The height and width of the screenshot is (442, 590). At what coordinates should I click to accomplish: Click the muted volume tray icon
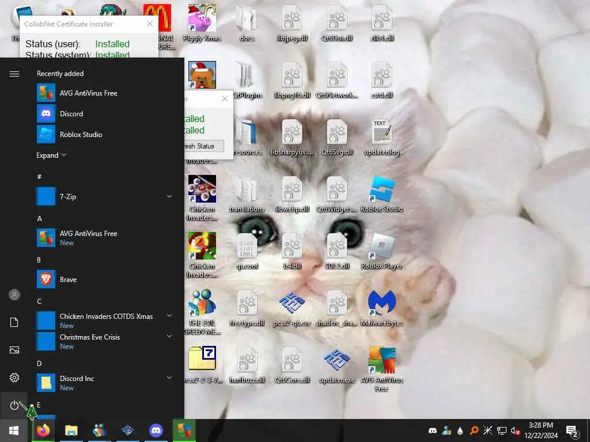tap(515, 430)
